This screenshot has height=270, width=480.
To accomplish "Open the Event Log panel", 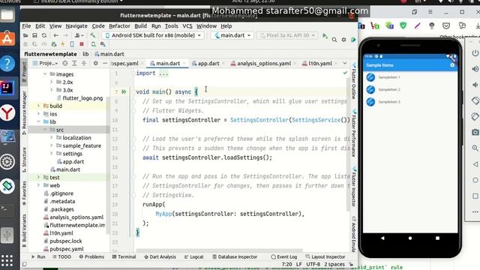I will [284, 256].
